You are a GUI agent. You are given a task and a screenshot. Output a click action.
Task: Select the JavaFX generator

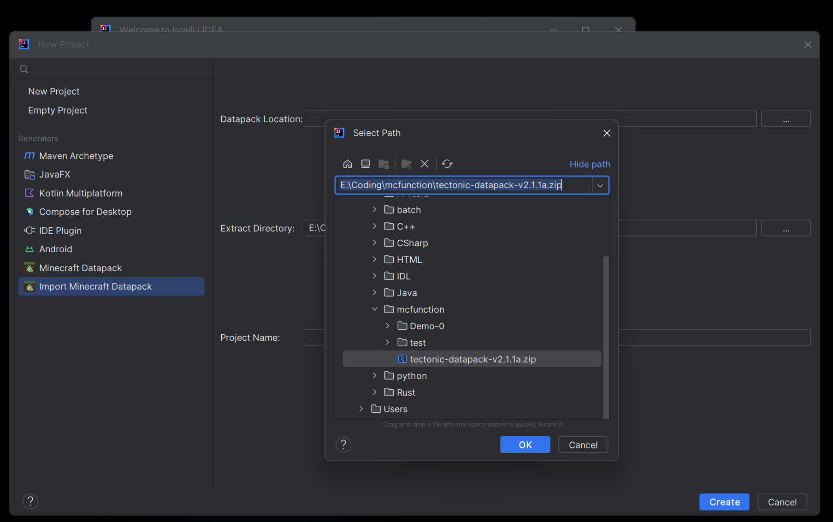(111, 174)
